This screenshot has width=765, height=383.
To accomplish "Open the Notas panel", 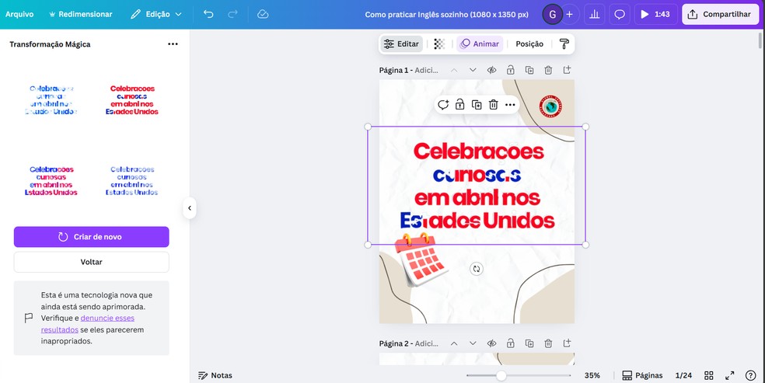I will 215,375.
